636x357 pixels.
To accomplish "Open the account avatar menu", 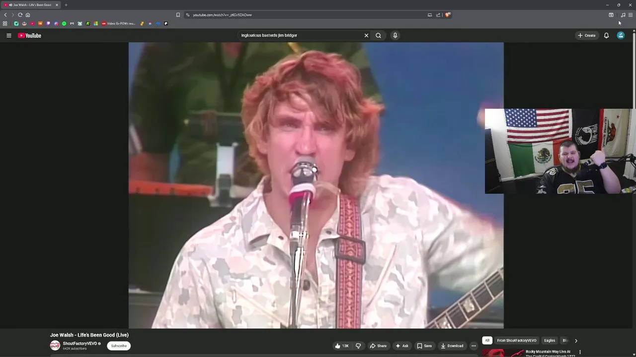I will (621, 35).
